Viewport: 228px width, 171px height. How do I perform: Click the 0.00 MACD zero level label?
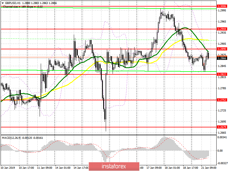(x=220, y=151)
